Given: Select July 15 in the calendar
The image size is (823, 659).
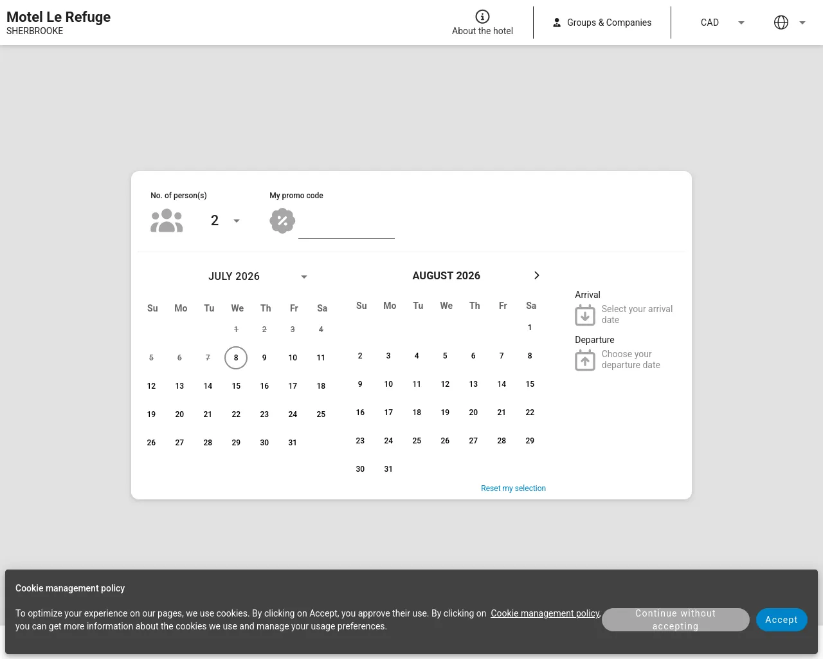Looking at the screenshot, I should [x=236, y=386].
